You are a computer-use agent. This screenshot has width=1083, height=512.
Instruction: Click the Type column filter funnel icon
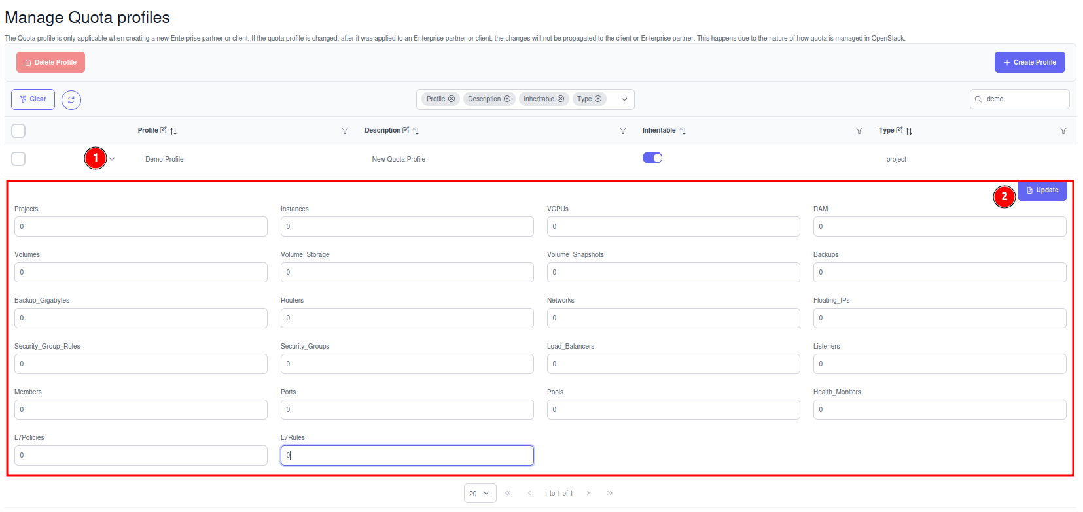[x=1063, y=131]
